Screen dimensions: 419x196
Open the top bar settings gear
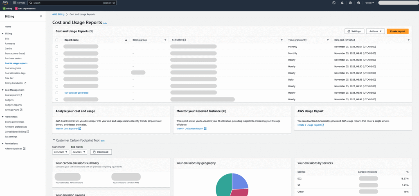(x=358, y=3)
